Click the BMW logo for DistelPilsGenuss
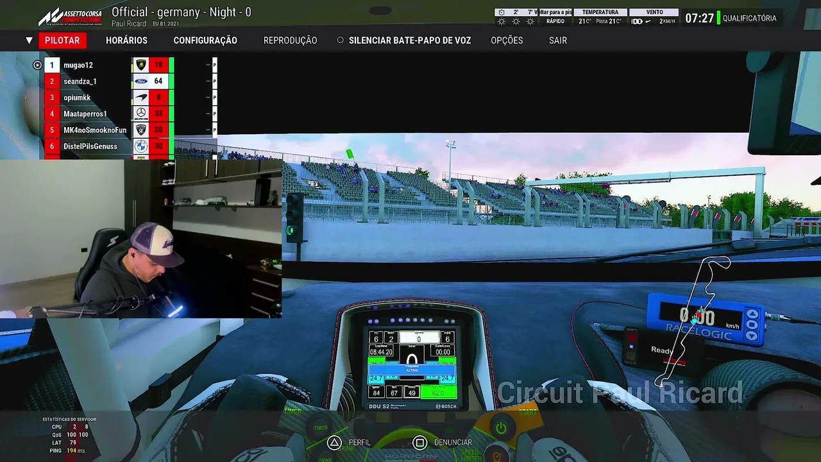 click(140, 146)
